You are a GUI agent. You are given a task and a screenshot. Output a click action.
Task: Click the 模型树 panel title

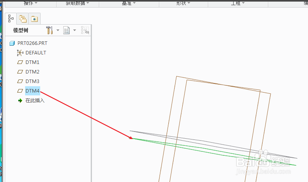(x=21, y=30)
